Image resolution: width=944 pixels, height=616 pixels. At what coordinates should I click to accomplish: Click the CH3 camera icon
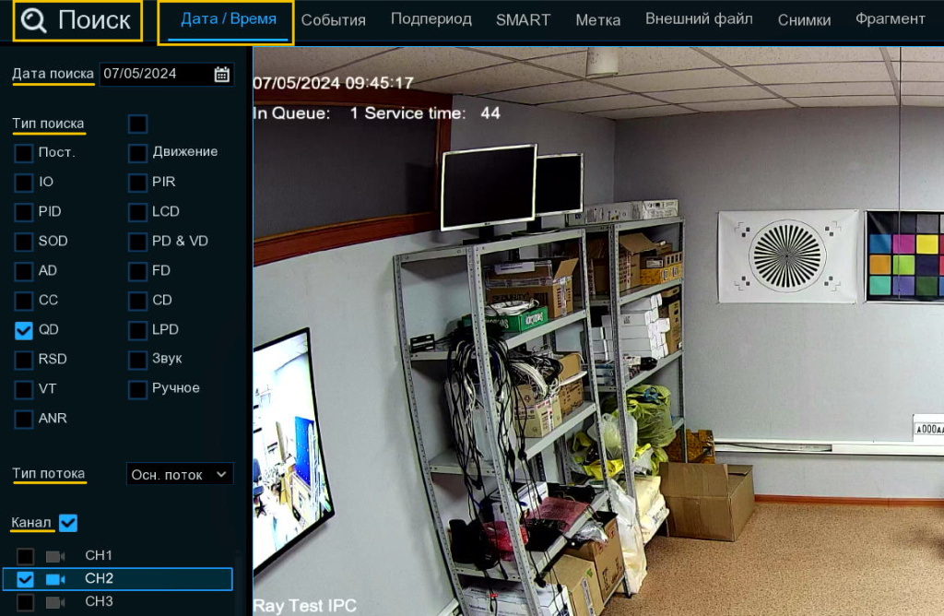[56, 602]
